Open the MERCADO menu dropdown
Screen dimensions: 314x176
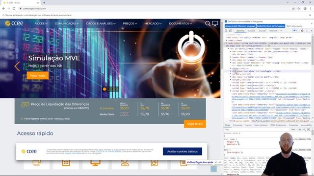point(153,23)
